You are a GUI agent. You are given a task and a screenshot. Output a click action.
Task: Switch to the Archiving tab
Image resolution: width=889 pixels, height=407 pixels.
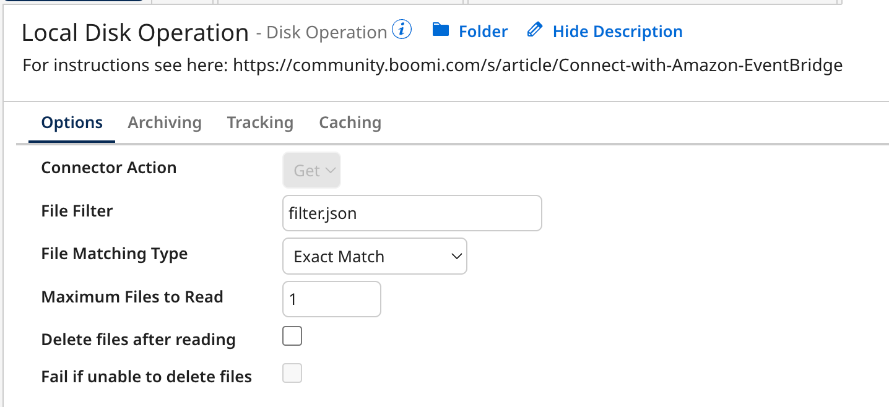pyautogui.click(x=165, y=122)
